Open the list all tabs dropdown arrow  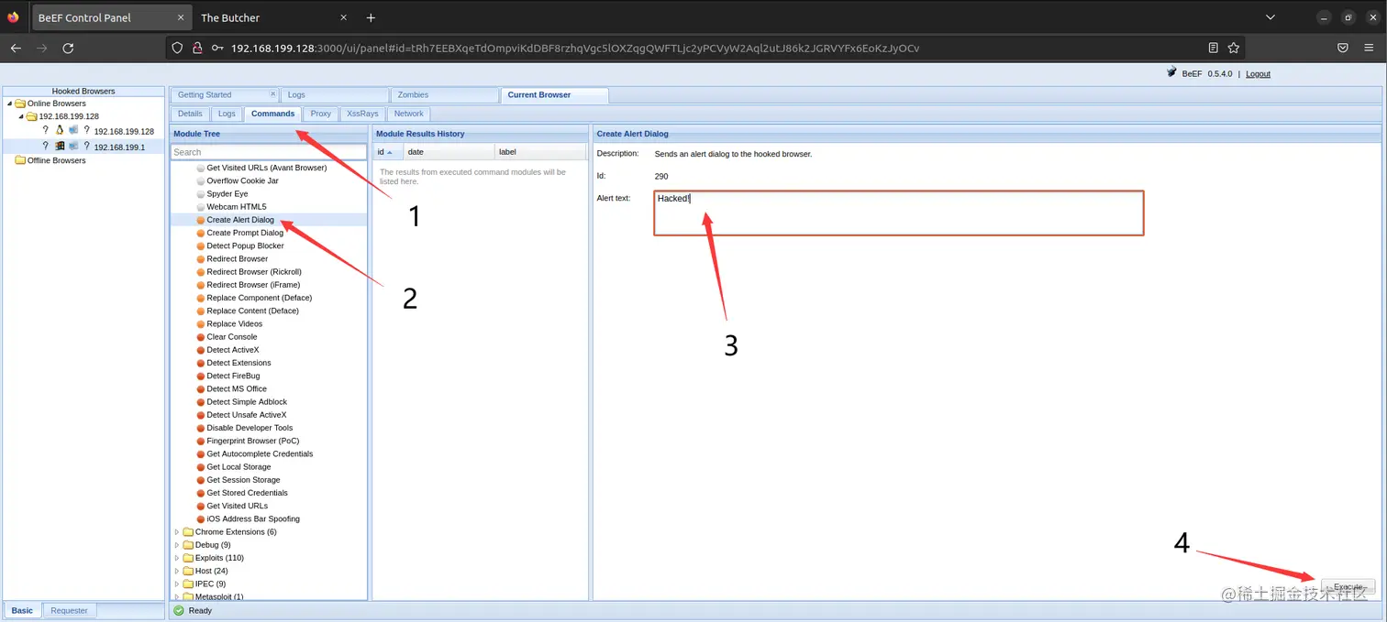coord(1270,17)
